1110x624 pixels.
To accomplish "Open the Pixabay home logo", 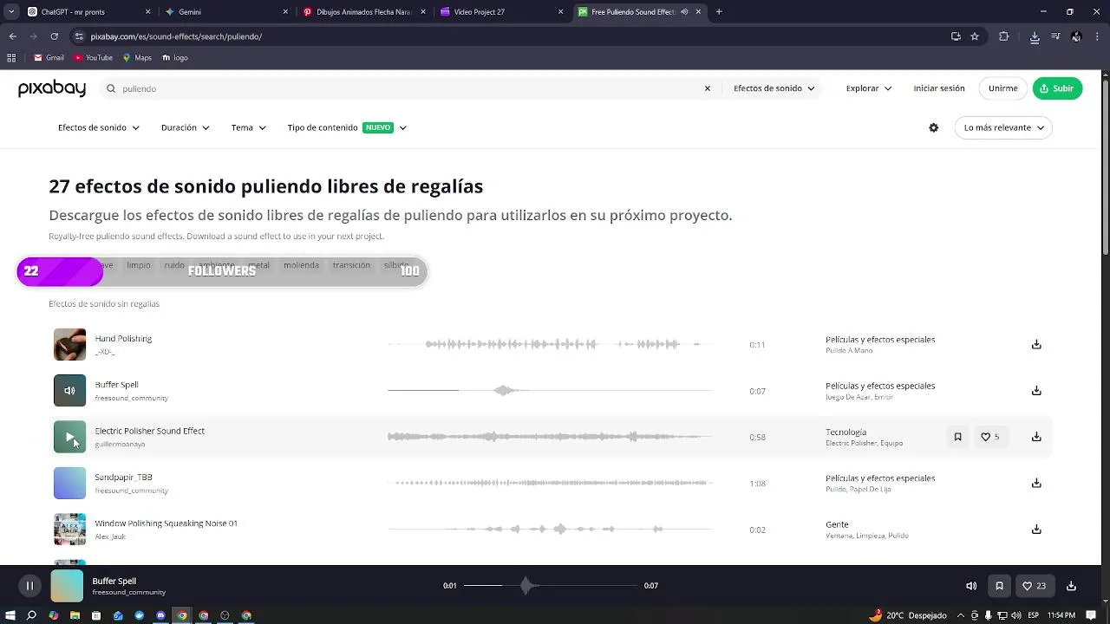I will coord(52,88).
